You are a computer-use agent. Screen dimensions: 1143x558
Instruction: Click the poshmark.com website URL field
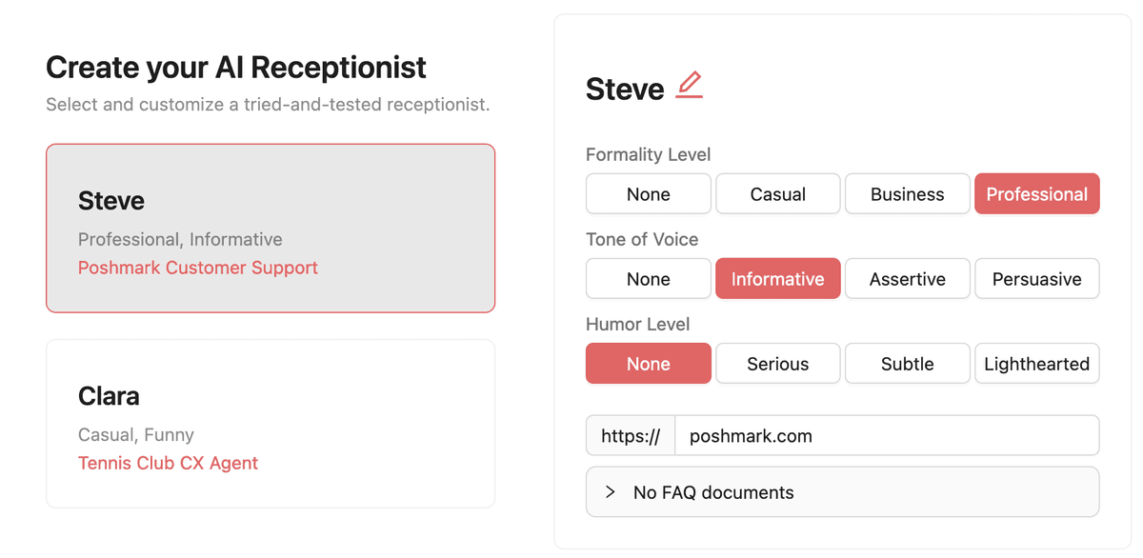pos(886,435)
